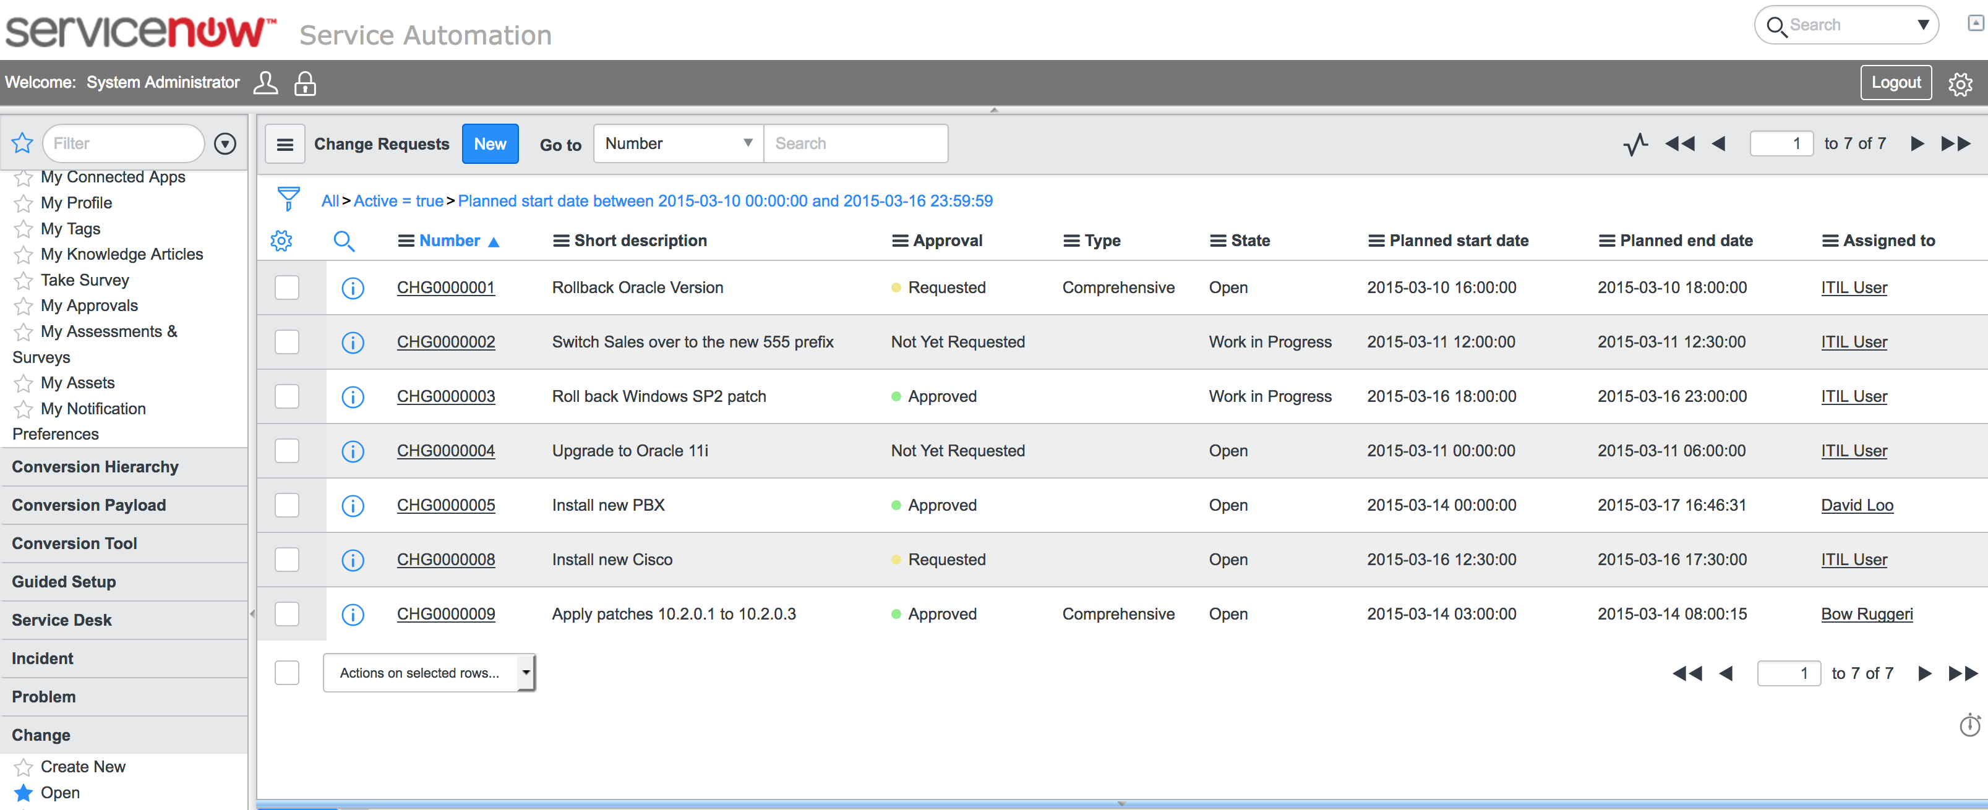This screenshot has height=810, width=1988.
Task: Click the navigator Filter input field
Action: (124, 143)
